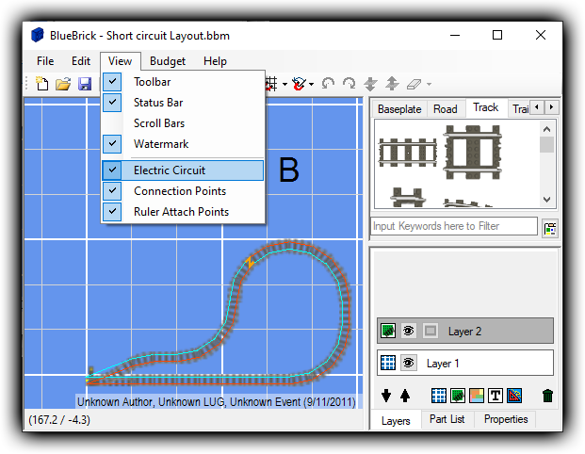
Task: Move layer down with arrow icon
Action: pyautogui.click(x=386, y=396)
